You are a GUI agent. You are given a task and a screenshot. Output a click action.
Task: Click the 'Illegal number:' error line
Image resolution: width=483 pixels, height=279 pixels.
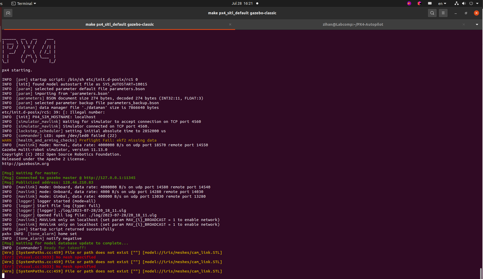coord(54,112)
